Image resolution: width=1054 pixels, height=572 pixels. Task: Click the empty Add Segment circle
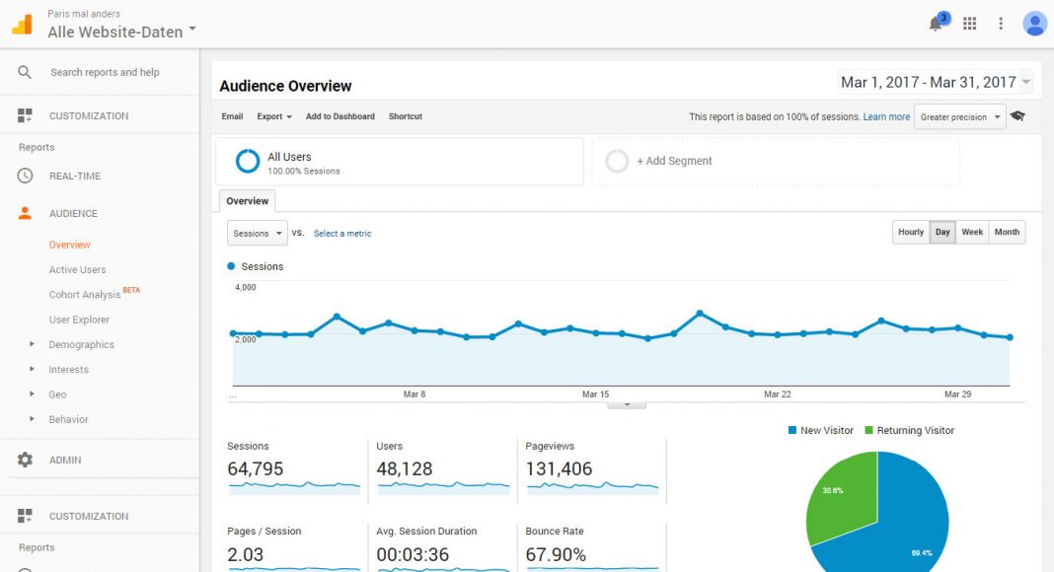(x=617, y=161)
